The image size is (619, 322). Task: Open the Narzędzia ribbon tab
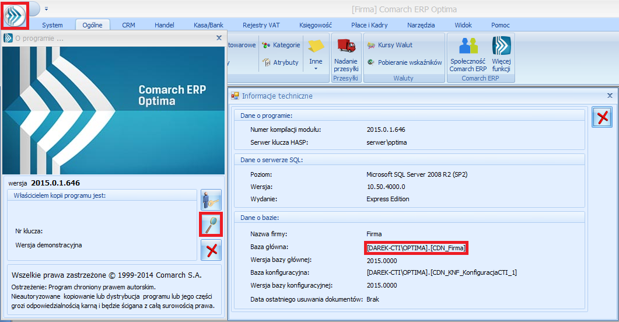coord(421,25)
